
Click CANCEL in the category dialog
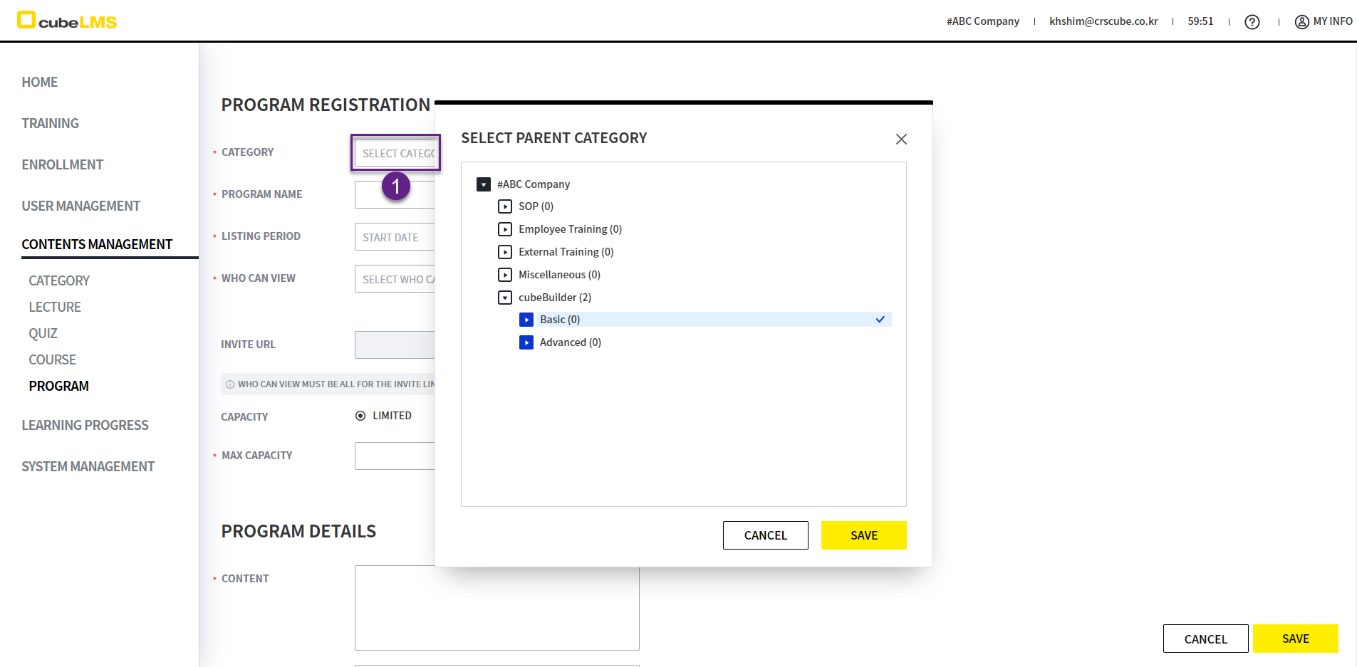(x=765, y=535)
